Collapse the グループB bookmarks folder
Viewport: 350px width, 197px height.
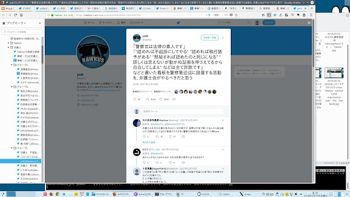(12, 86)
